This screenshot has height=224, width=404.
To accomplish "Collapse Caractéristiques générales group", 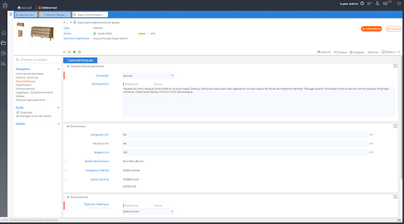I will click(68, 66).
